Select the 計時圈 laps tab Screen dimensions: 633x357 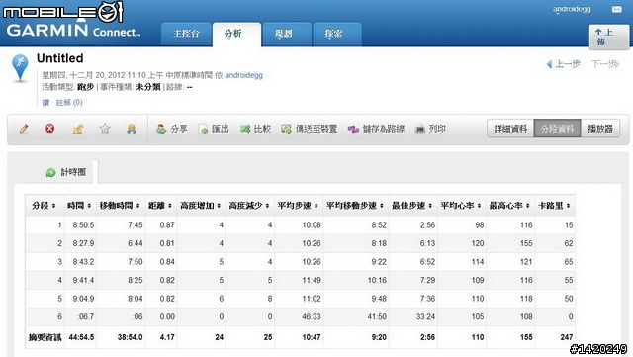66,172
